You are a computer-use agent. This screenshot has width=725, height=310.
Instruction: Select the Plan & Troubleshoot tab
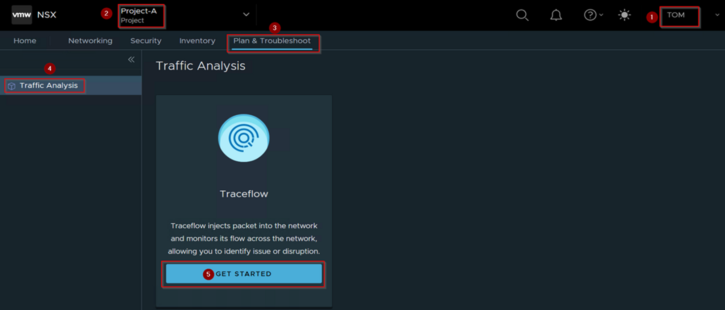pos(272,41)
